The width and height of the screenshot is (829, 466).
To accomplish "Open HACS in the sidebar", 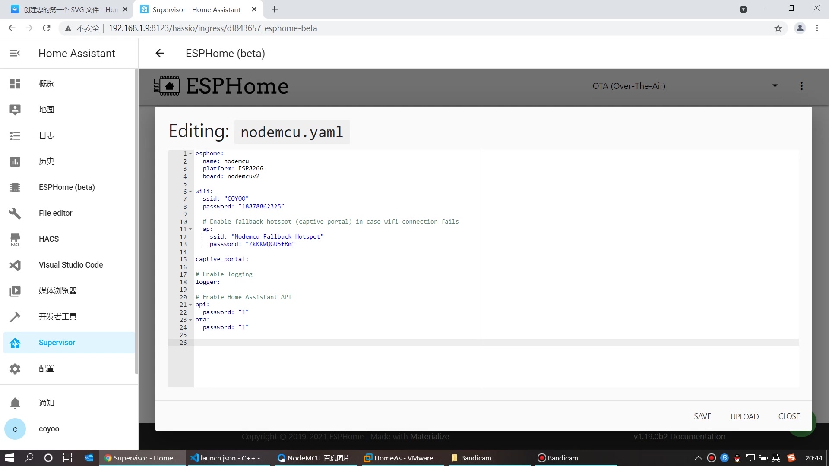I will pos(69,239).
